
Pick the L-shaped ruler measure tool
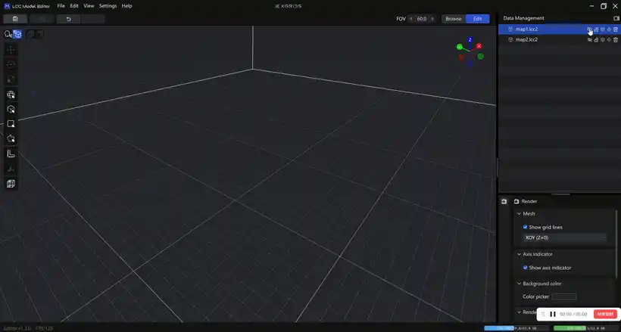coord(11,154)
